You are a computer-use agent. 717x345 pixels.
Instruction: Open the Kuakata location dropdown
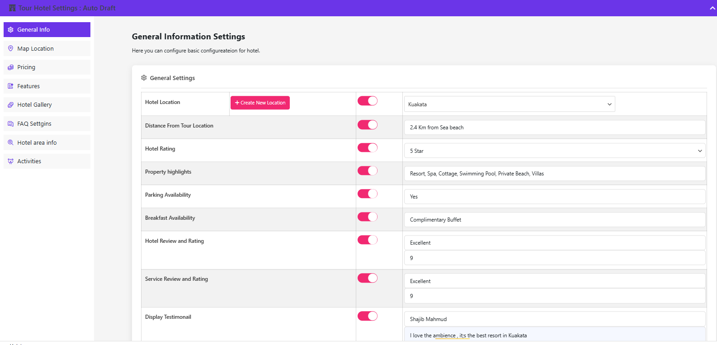(509, 104)
